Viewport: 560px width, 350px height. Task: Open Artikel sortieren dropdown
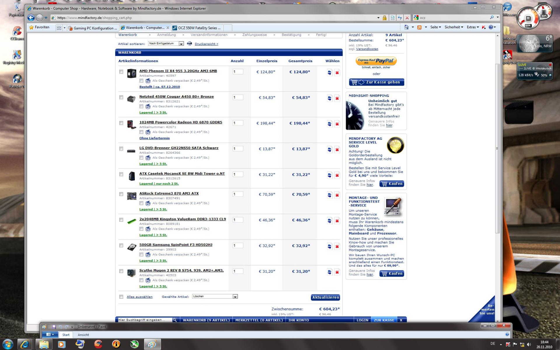coord(166,43)
